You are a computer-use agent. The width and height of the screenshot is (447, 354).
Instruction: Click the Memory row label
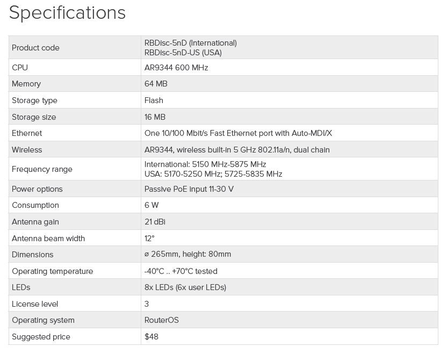pos(26,84)
